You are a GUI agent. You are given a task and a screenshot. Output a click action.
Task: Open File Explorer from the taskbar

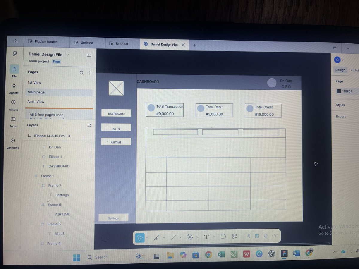[170, 256]
